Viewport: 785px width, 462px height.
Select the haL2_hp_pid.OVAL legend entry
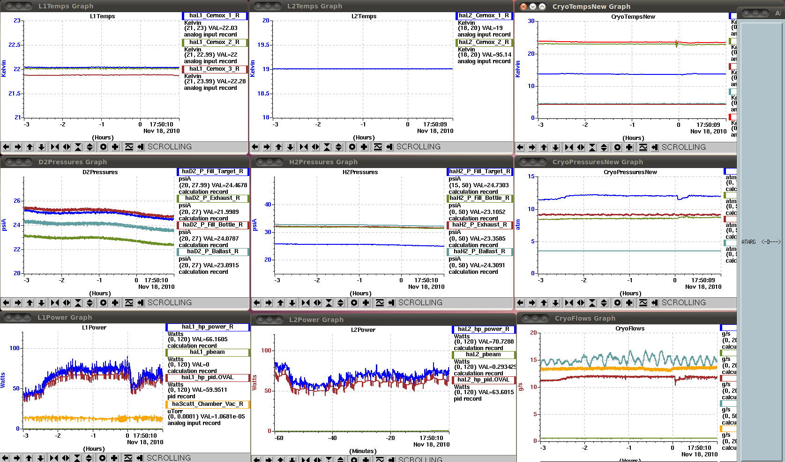(x=484, y=380)
